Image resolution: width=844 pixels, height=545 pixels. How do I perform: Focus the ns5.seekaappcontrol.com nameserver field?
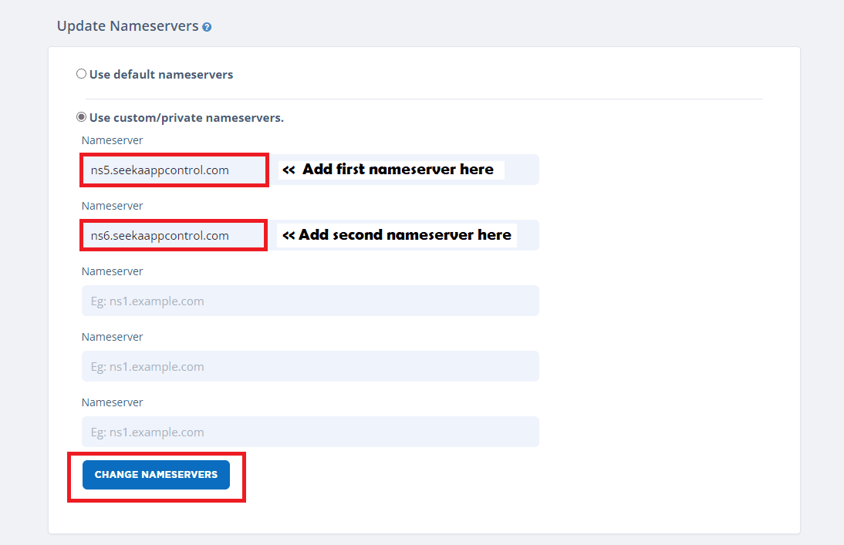[x=310, y=170]
